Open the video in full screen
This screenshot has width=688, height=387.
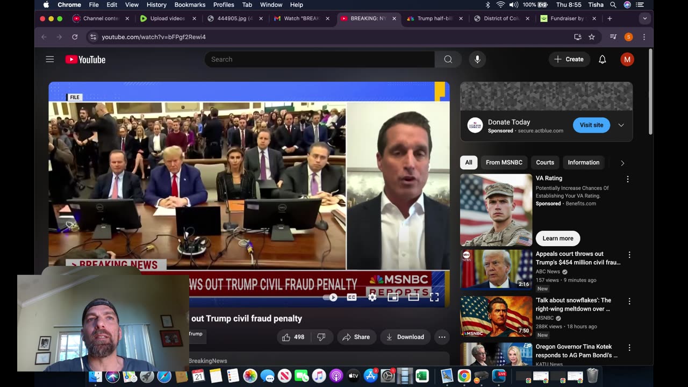pyautogui.click(x=434, y=297)
